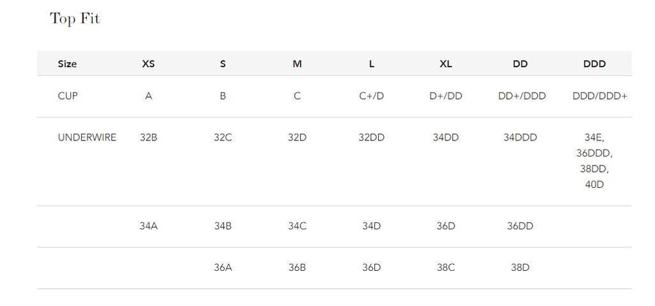655x306 pixels.
Task: Click the DD+/DDD cup cell
Action: (x=521, y=96)
